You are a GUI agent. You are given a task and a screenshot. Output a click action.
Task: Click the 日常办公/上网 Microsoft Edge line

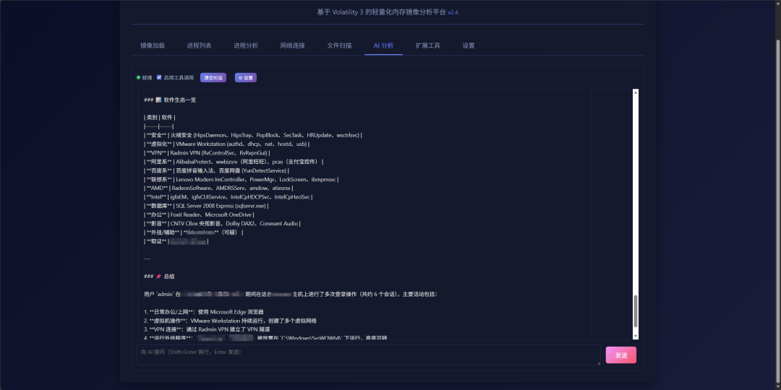click(x=204, y=312)
